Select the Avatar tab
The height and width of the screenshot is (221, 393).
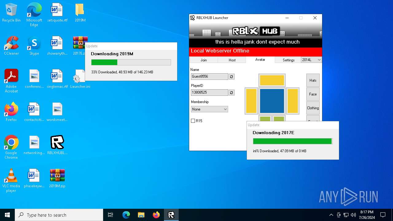(x=260, y=60)
